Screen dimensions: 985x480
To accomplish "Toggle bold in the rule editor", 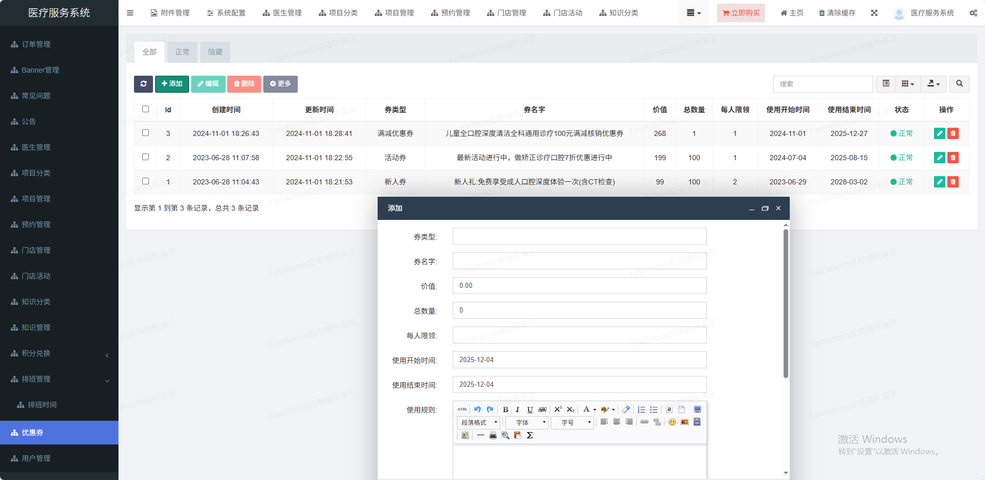I will [505, 409].
